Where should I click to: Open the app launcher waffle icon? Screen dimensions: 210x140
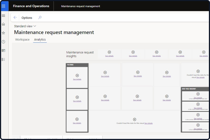3,6
